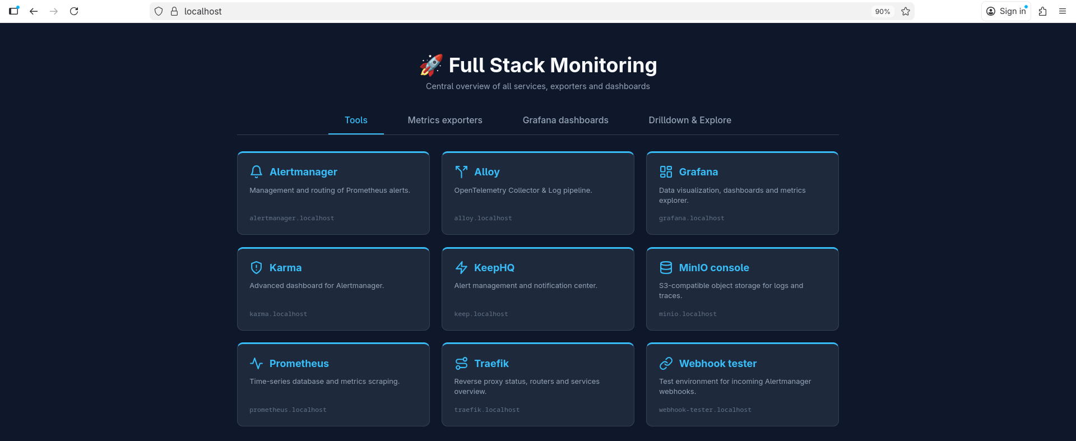
Task: Click the traefik.localhost address text
Action: coord(487,410)
